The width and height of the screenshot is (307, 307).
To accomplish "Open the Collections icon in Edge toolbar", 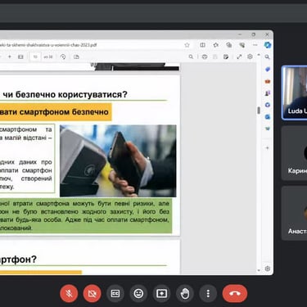I will (229, 45).
